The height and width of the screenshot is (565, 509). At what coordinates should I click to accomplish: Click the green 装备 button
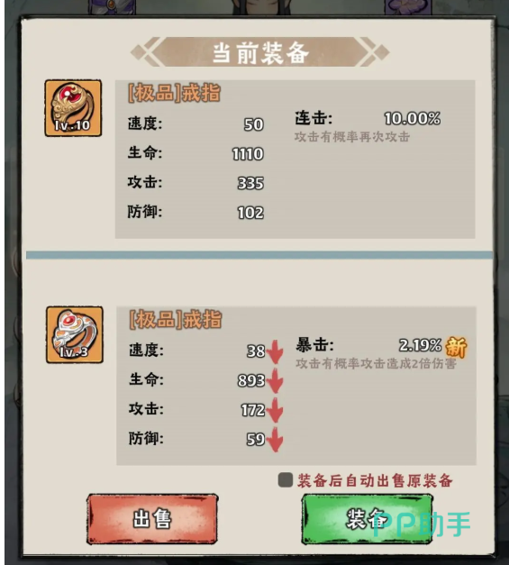pos(367,519)
